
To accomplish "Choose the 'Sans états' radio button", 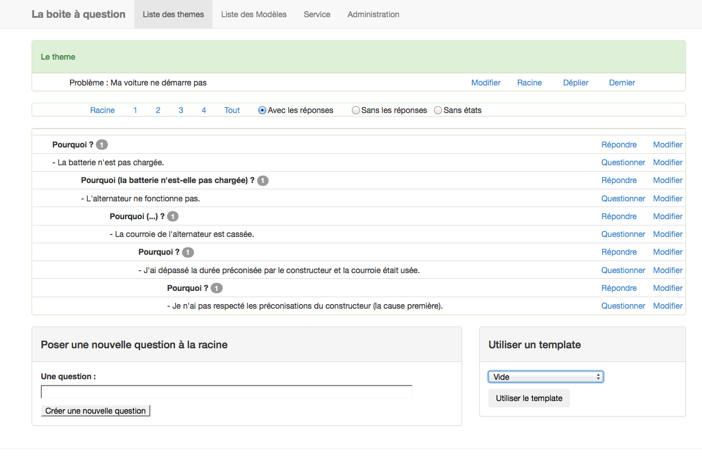I will click(438, 110).
